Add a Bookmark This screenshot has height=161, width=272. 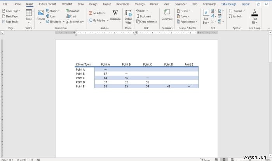[x=144, y=16]
